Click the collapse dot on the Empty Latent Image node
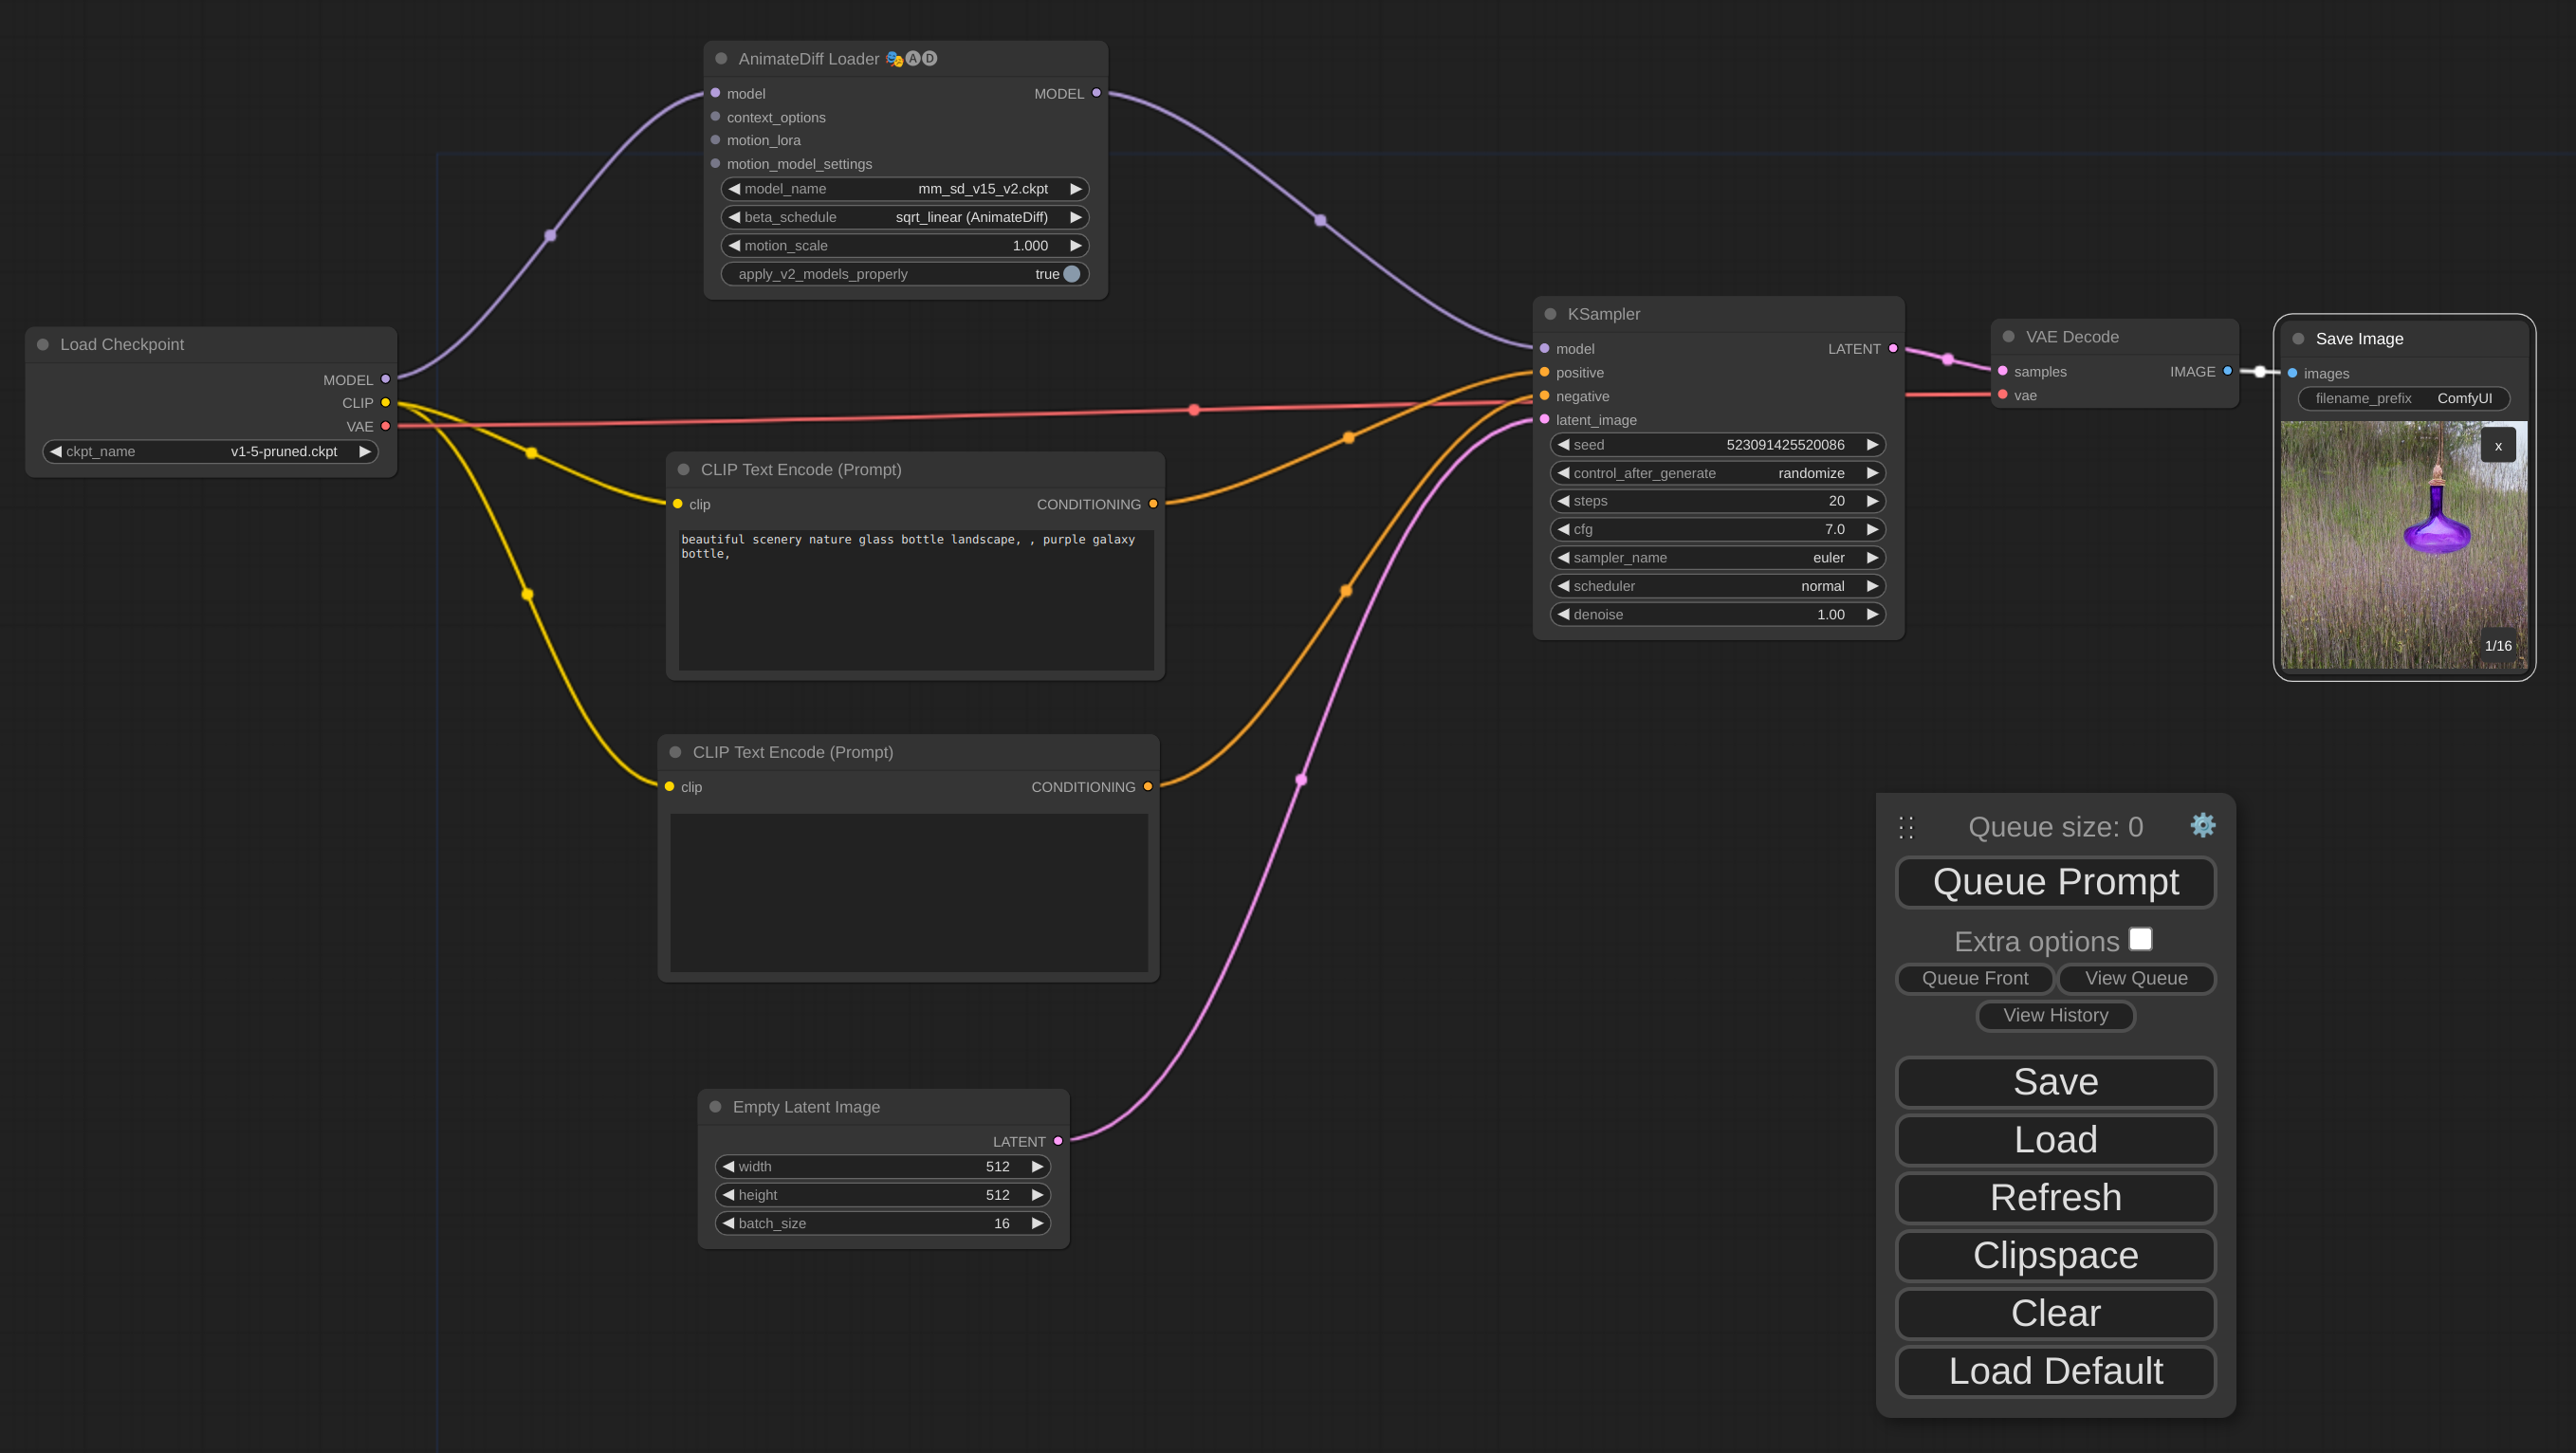 coord(715,1106)
